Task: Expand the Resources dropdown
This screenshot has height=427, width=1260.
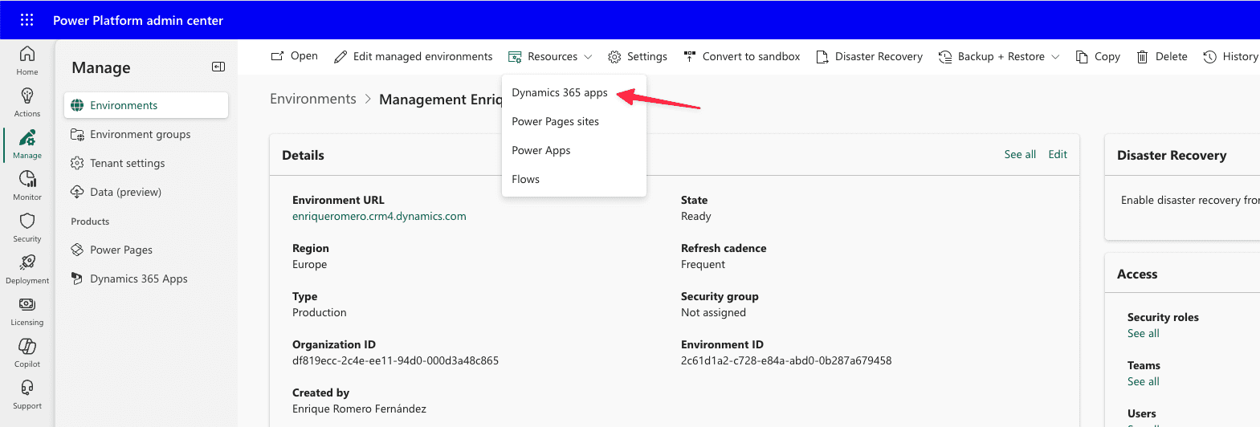Action: click(x=550, y=56)
